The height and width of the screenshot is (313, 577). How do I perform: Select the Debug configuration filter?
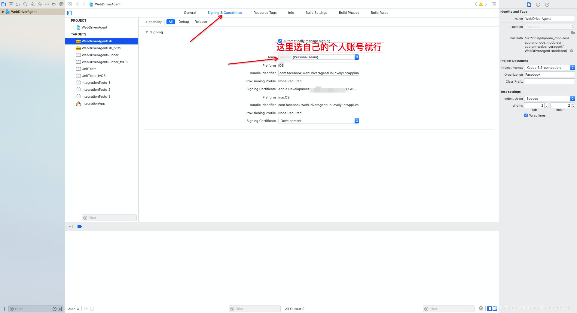click(x=184, y=22)
